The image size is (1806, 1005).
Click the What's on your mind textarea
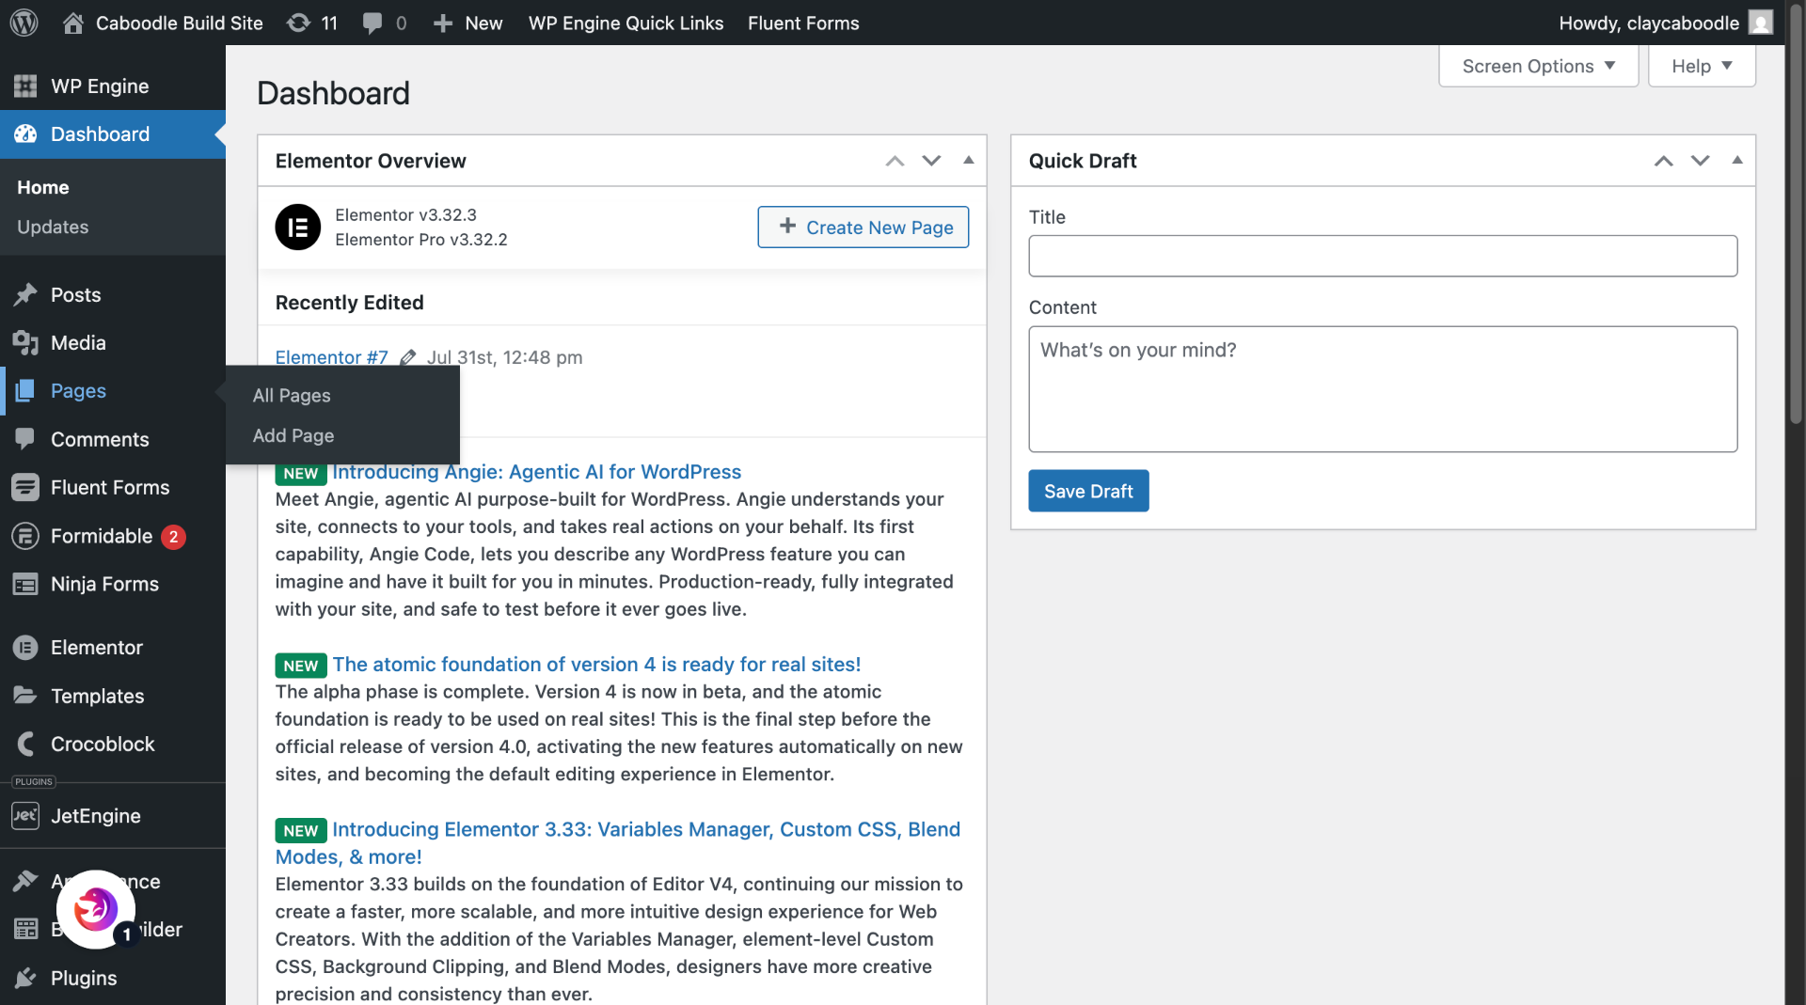pos(1383,389)
